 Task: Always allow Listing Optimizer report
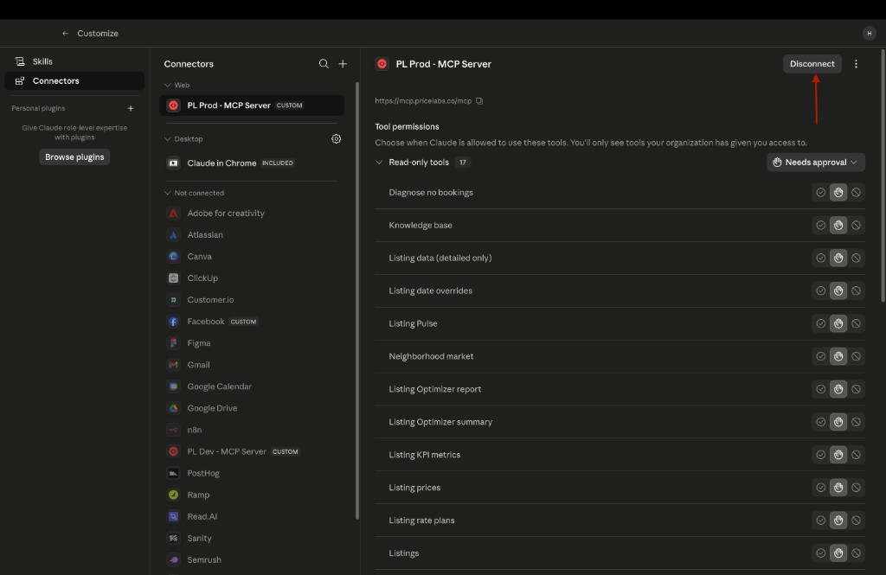tap(820, 389)
